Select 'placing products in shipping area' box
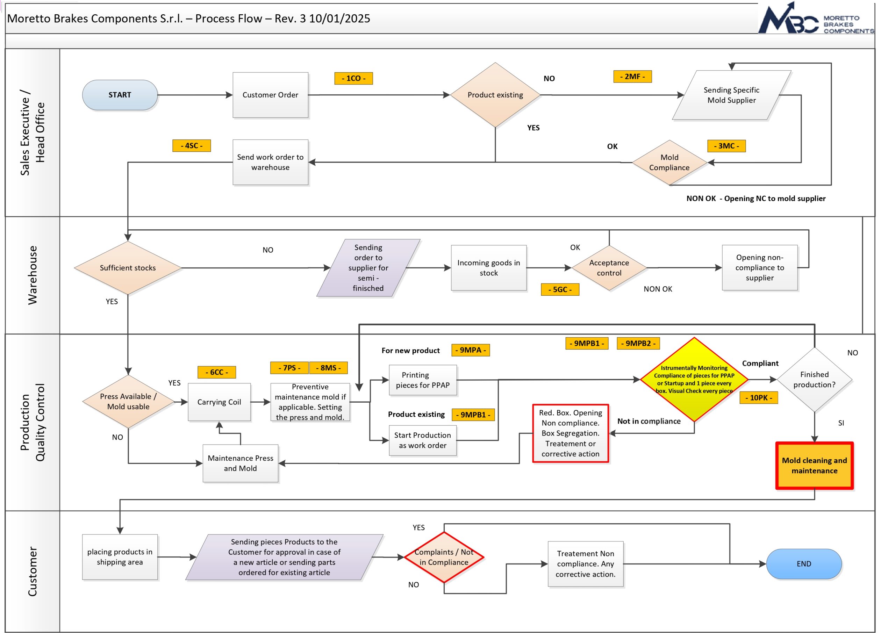Screen dimensions: 895x633 [x=120, y=557]
